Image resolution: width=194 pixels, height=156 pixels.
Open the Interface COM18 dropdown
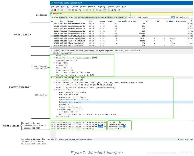tap(63, 17)
